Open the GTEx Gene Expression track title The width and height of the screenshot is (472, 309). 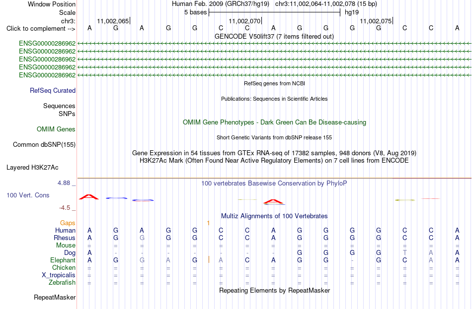pyautogui.click(x=274, y=153)
